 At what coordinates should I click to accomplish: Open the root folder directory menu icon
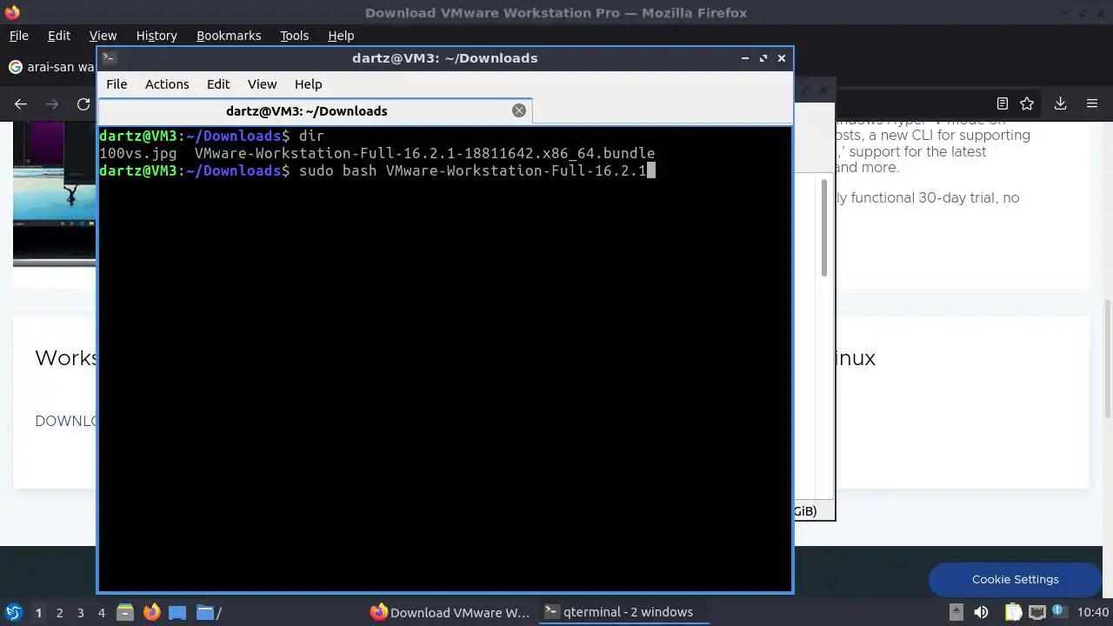[x=208, y=612]
